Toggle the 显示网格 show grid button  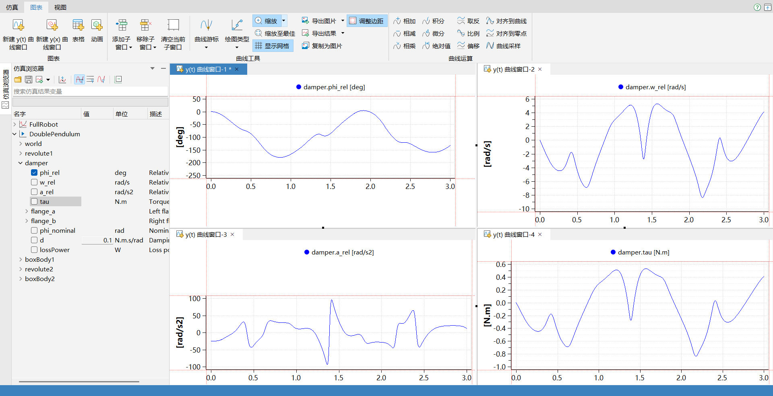coord(273,46)
